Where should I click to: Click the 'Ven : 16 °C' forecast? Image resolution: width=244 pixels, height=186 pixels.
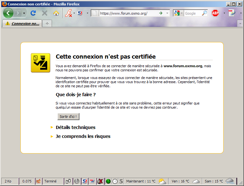181,181
